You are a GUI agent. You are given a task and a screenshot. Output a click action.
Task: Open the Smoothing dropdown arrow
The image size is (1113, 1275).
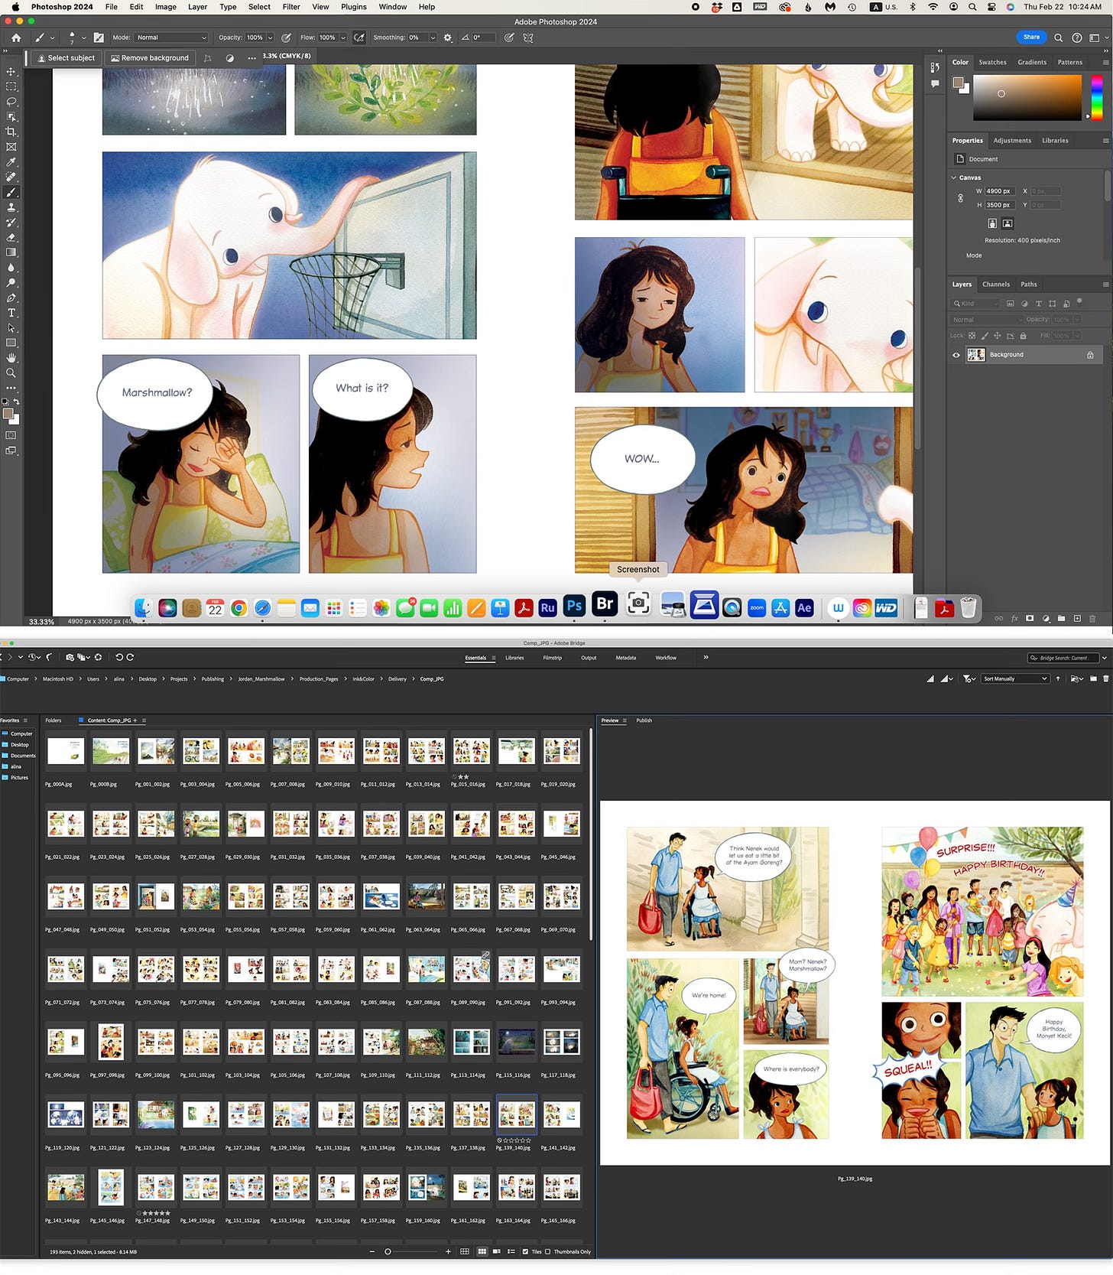[433, 37]
